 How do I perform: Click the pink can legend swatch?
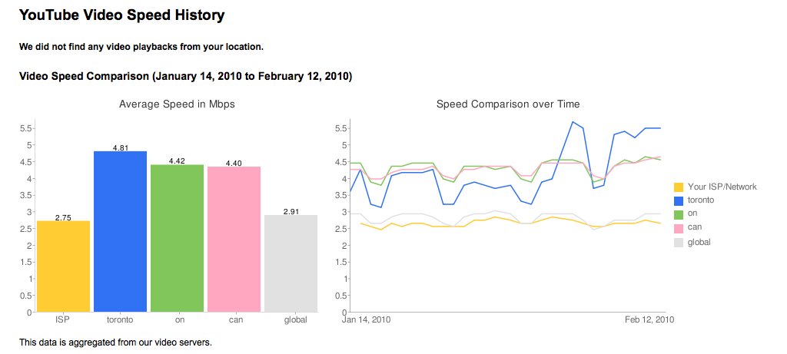tap(678, 228)
